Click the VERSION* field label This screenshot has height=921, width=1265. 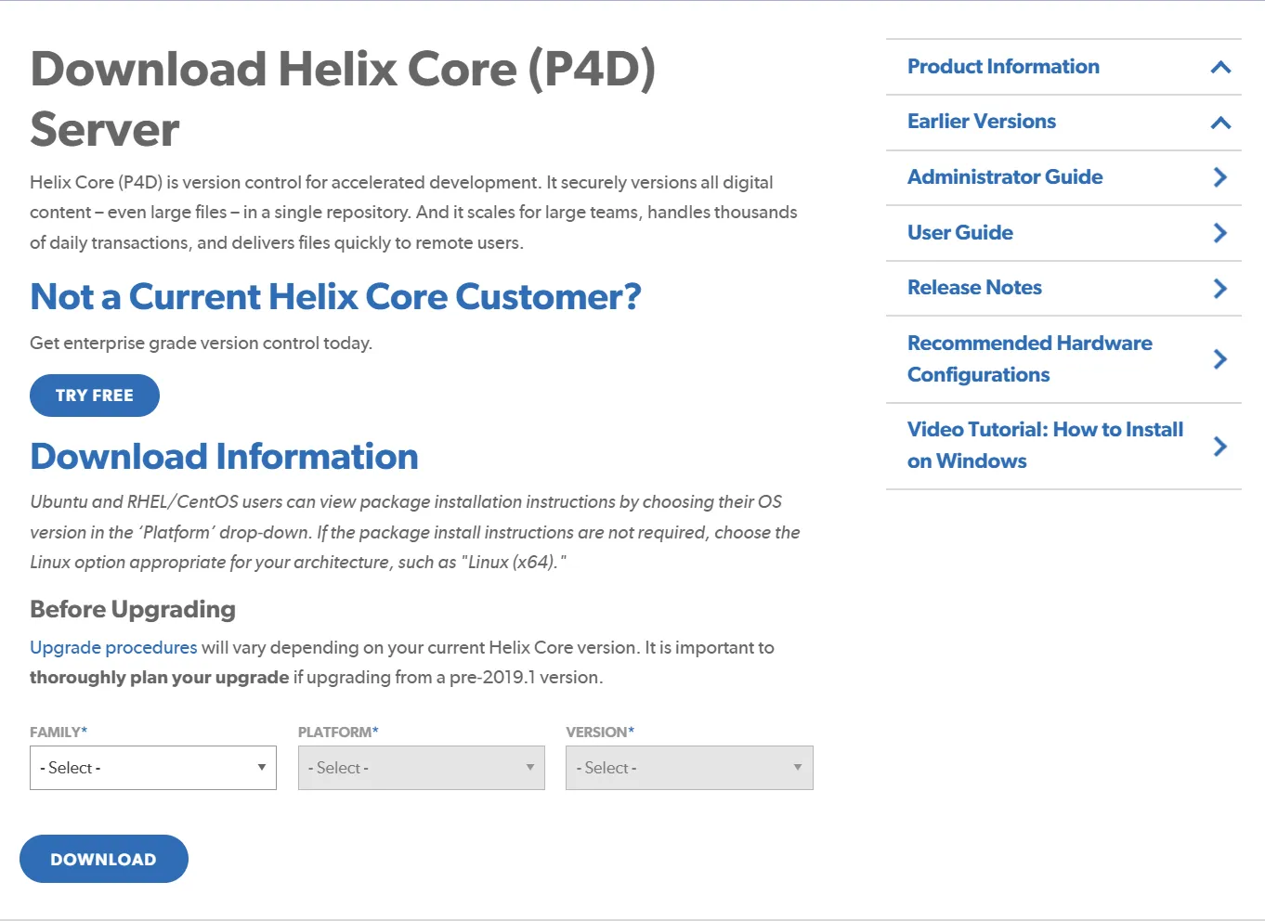pyautogui.click(x=600, y=732)
